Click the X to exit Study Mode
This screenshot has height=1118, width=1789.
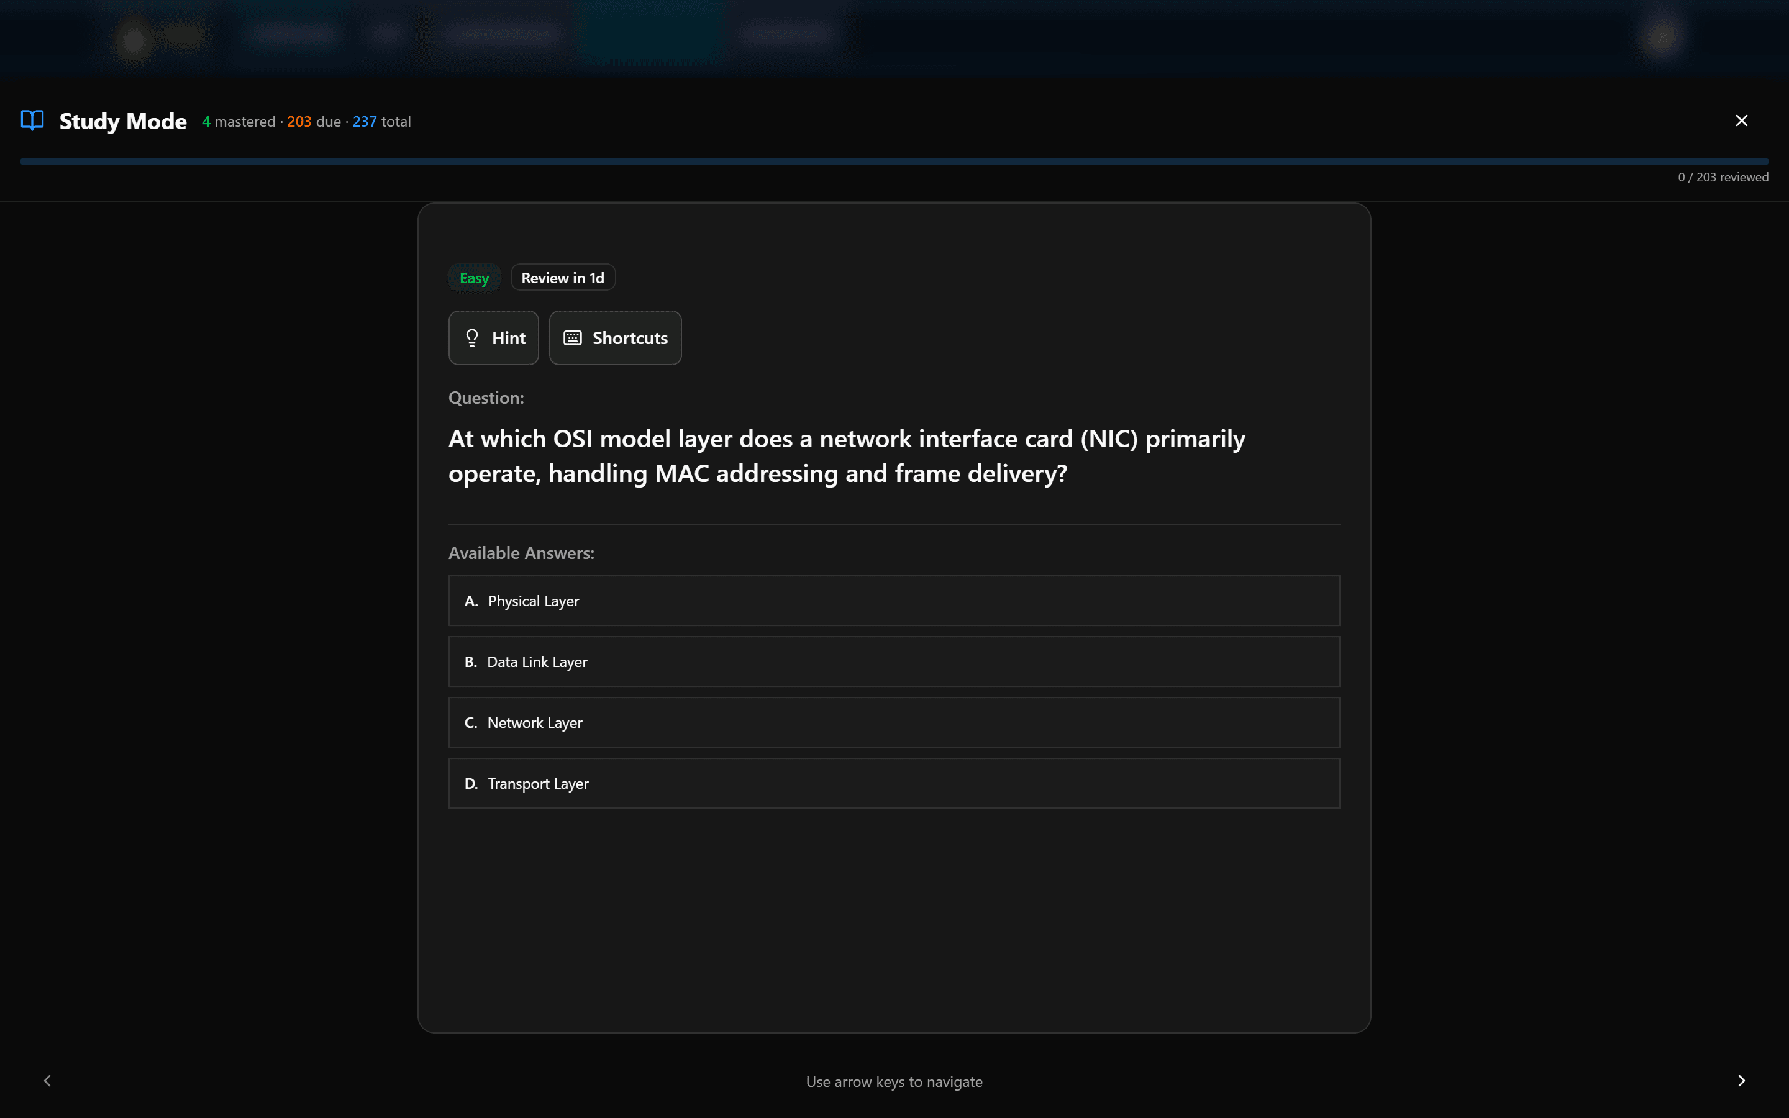point(1741,120)
